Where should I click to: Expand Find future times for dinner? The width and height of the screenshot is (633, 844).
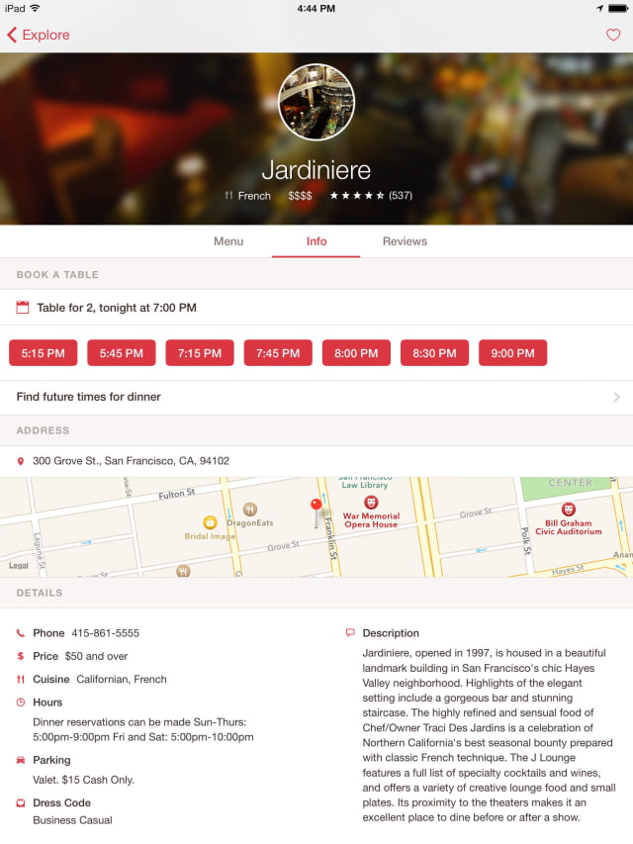click(316, 397)
